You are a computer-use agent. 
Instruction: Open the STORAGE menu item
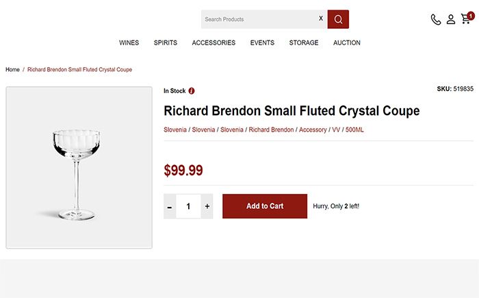tap(304, 43)
